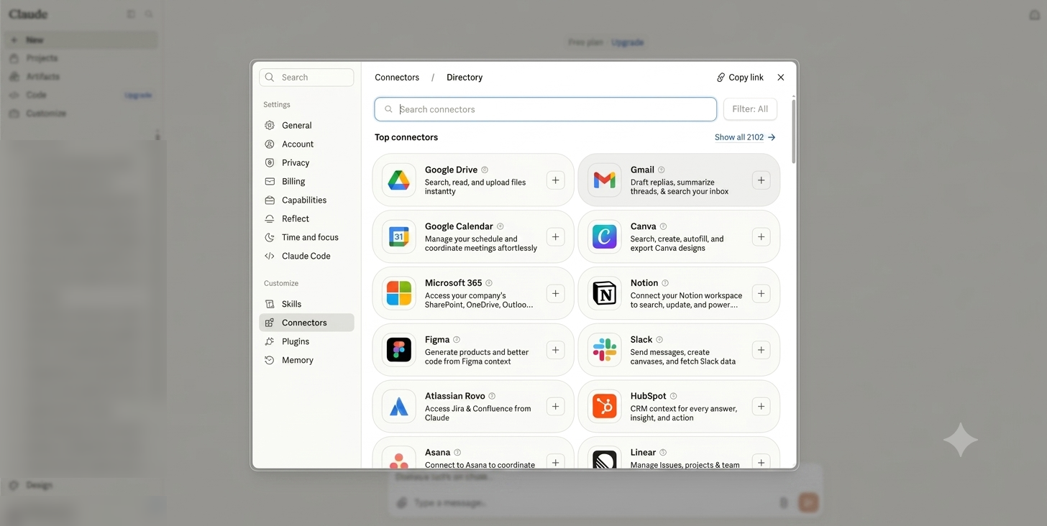Click the settings Search field
The width and height of the screenshot is (1047, 526).
306,78
